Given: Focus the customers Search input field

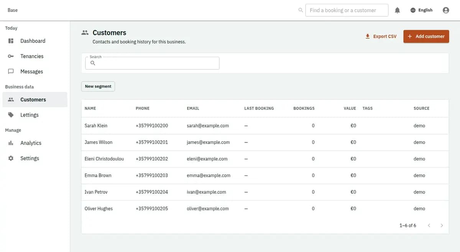Looking at the screenshot, I should 152,63.
